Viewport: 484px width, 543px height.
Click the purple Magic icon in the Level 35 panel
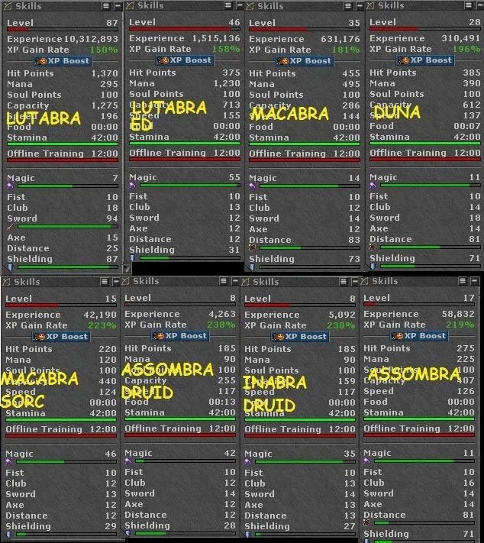pyautogui.click(x=253, y=186)
